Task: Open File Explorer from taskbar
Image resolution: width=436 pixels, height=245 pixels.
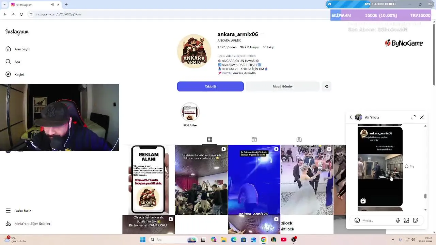Action: tap(224, 240)
